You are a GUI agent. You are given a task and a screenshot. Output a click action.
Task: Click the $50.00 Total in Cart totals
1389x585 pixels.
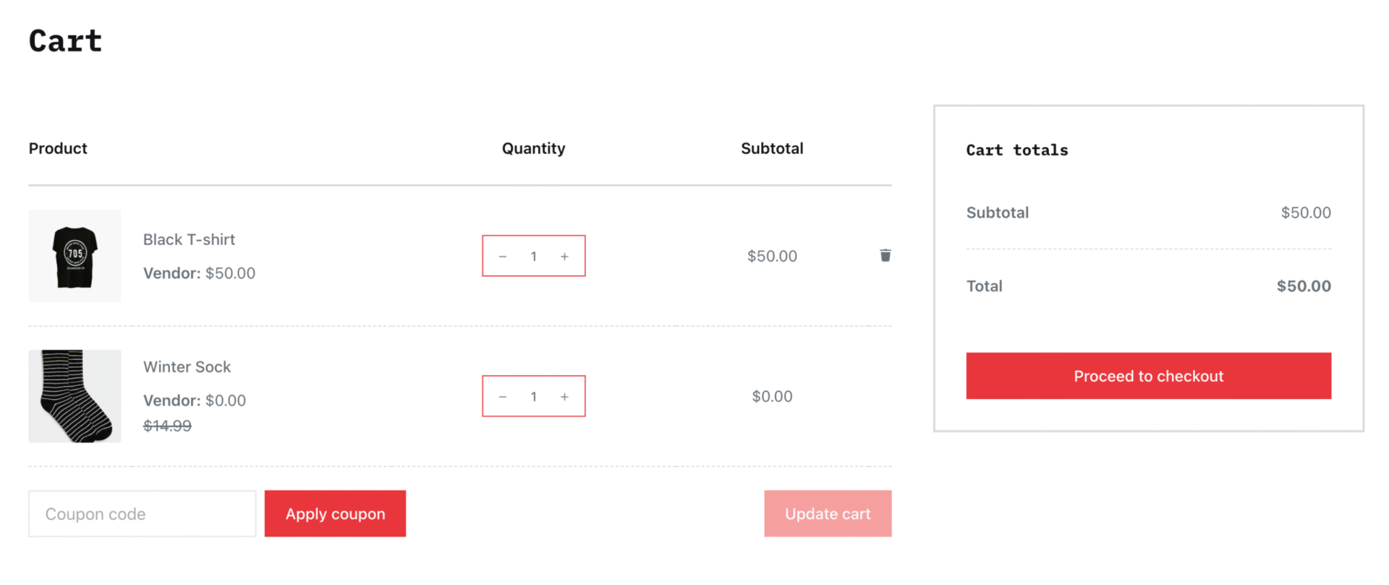click(1303, 286)
